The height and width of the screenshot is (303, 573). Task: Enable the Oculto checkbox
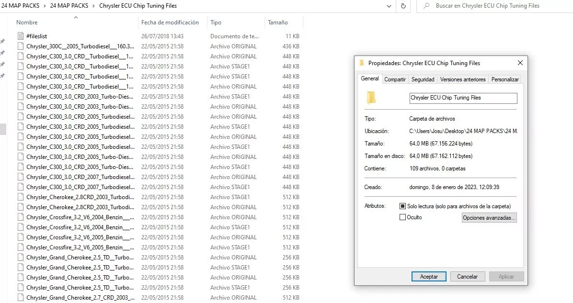tap(403, 217)
